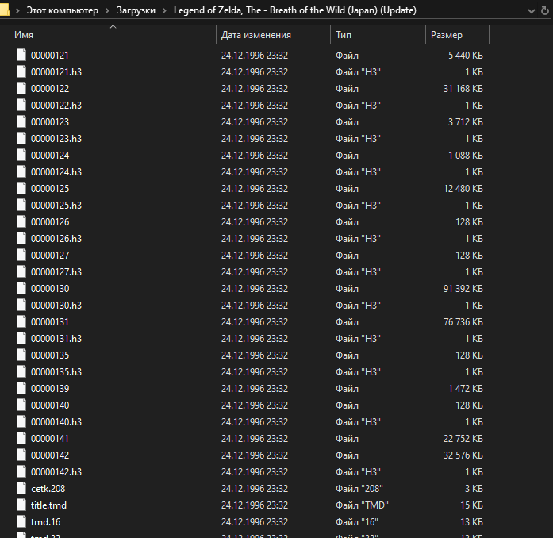Select the file named 00000122
Image resolution: width=553 pixels, height=538 pixels.
(x=50, y=89)
